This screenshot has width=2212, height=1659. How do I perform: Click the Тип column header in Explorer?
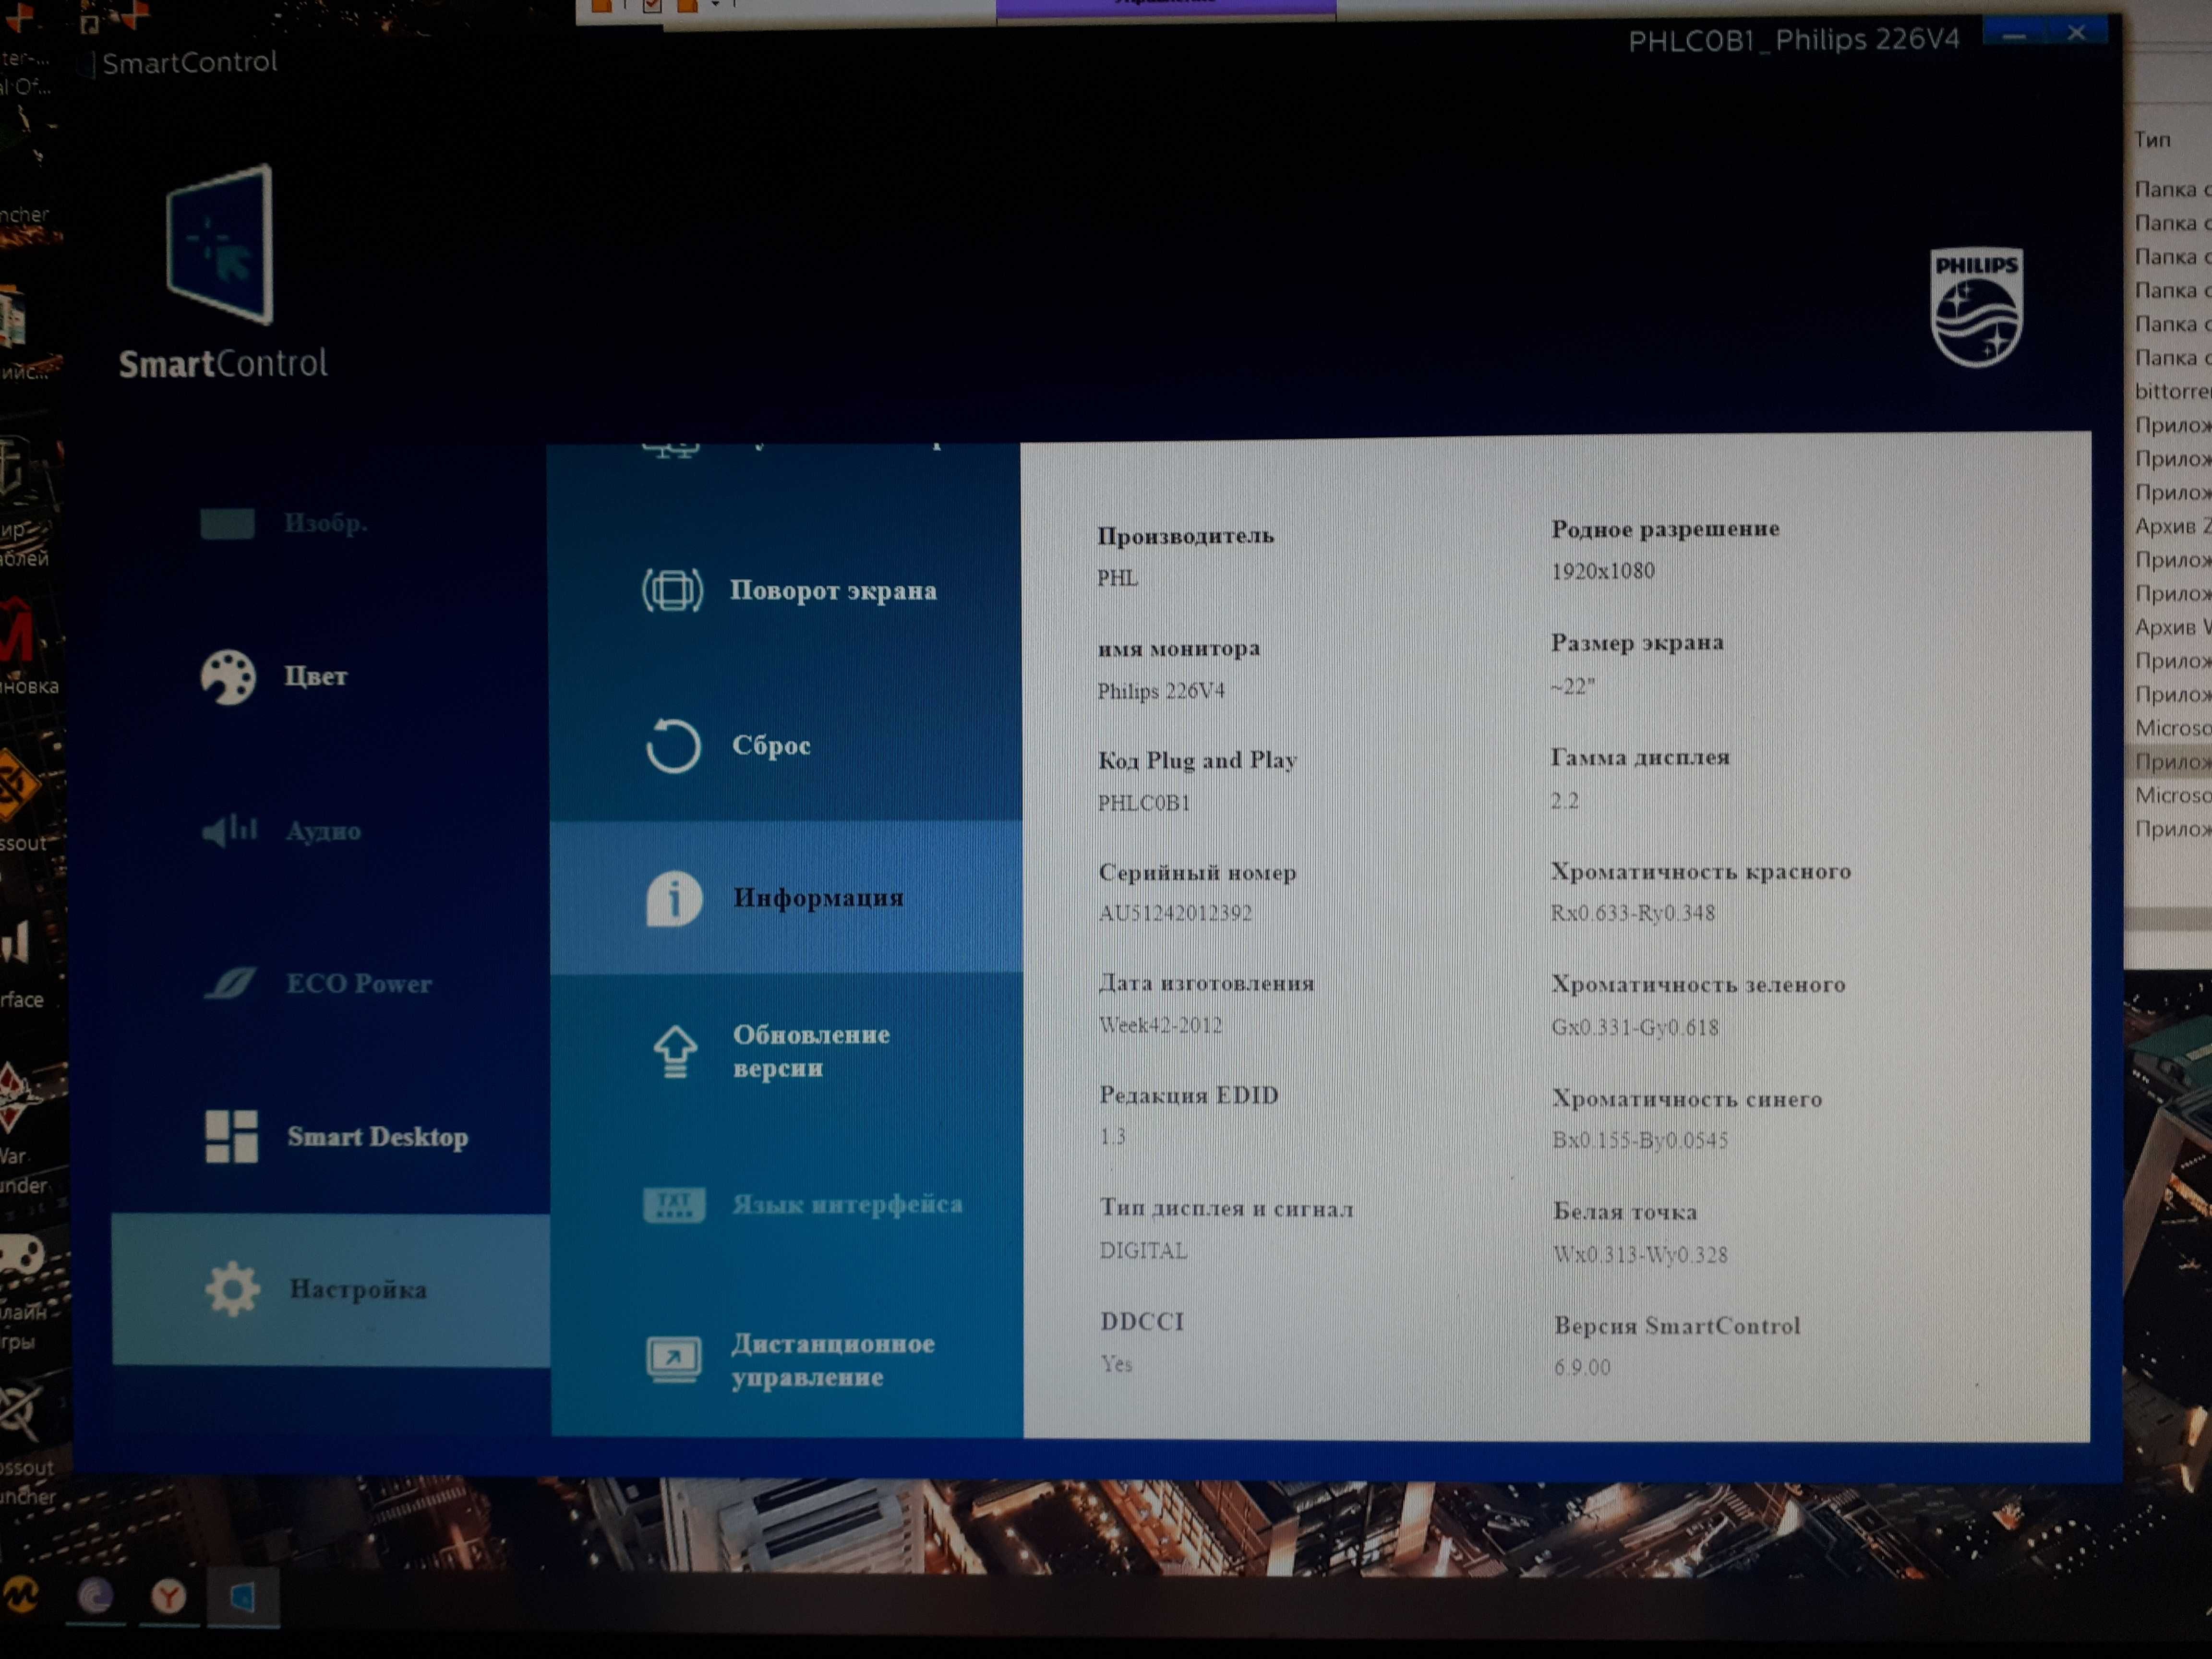coord(2152,140)
